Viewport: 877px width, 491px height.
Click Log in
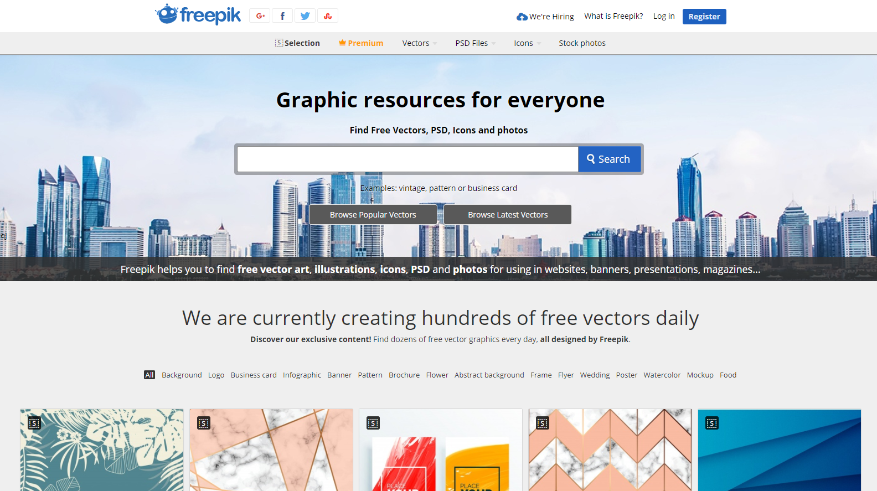pyautogui.click(x=664, y=16)
